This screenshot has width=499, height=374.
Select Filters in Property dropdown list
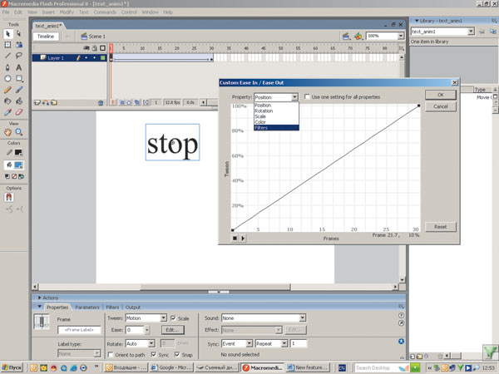click(276, 127)
